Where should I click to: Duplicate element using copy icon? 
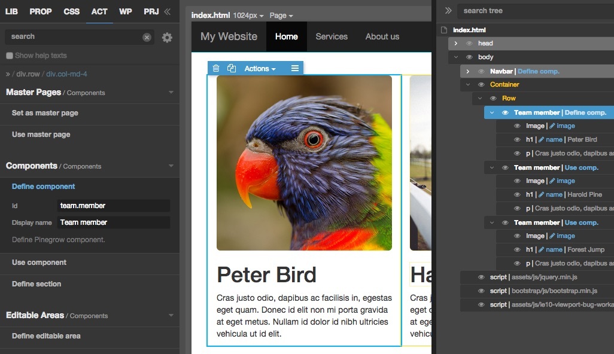[232, 68]
